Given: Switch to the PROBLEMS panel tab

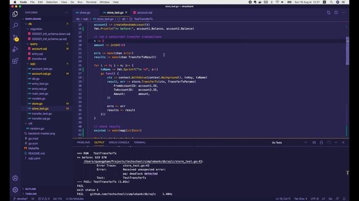Looking at the screenshot, I should point(84,142).
